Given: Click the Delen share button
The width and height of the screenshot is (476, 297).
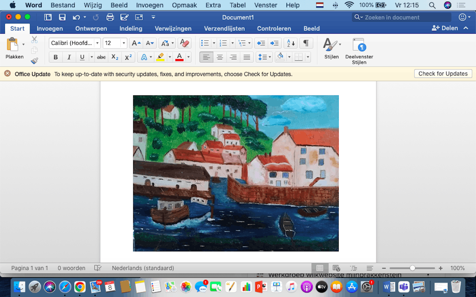Looking at the screenshot, I should click(x=445, y=28).
